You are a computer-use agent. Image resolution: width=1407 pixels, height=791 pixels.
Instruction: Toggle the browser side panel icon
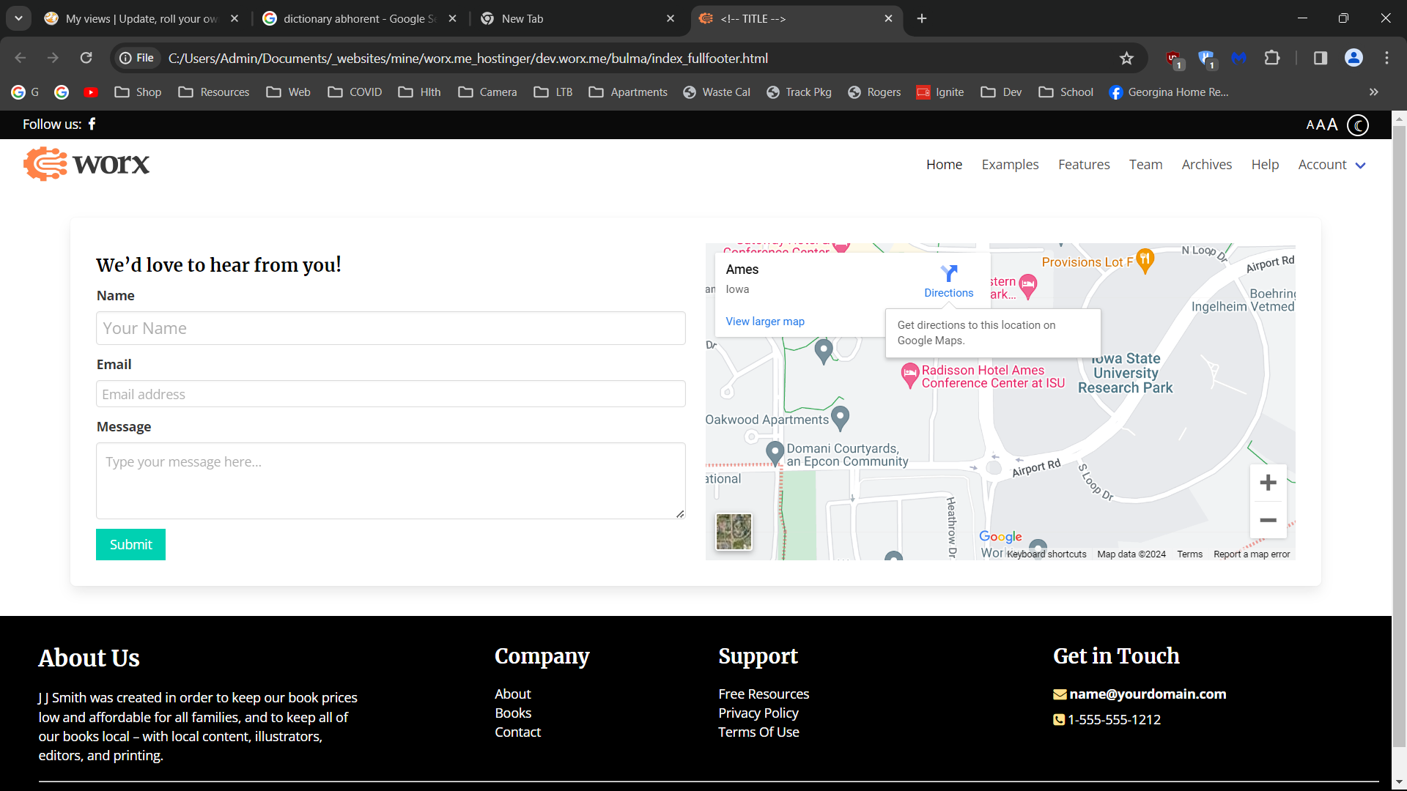1320,59
